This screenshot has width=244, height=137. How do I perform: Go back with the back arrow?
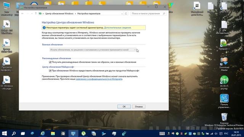[x=22, y=14]
